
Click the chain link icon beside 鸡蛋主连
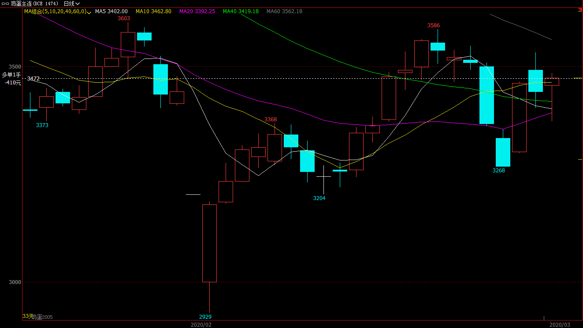6,4
